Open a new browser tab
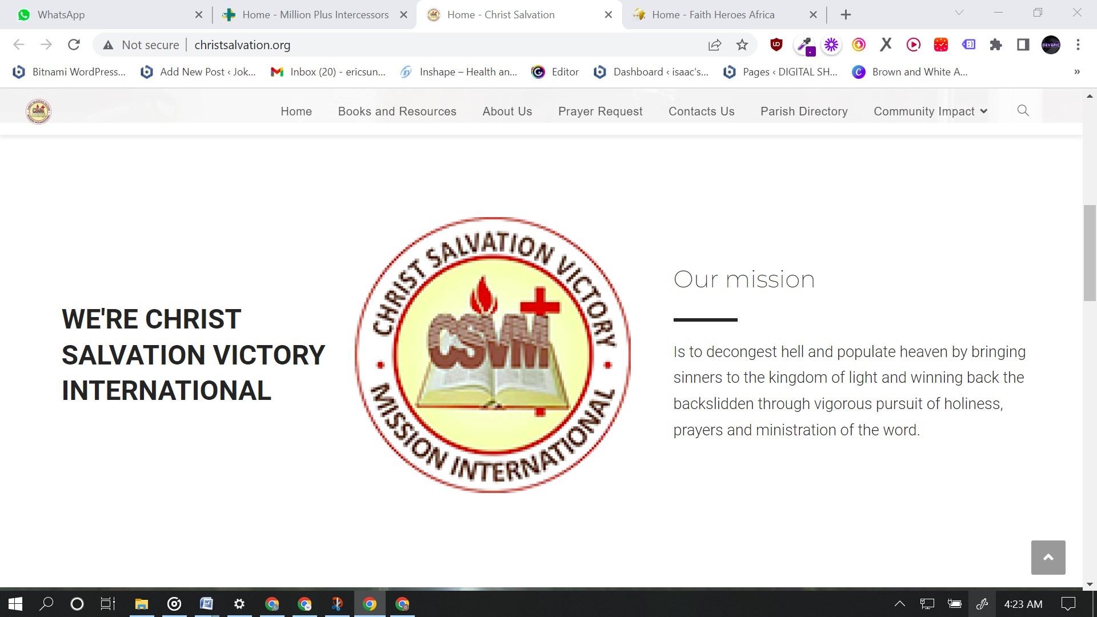The height and width of the screenshot is (617, 1097). click(x=846, y=15)
